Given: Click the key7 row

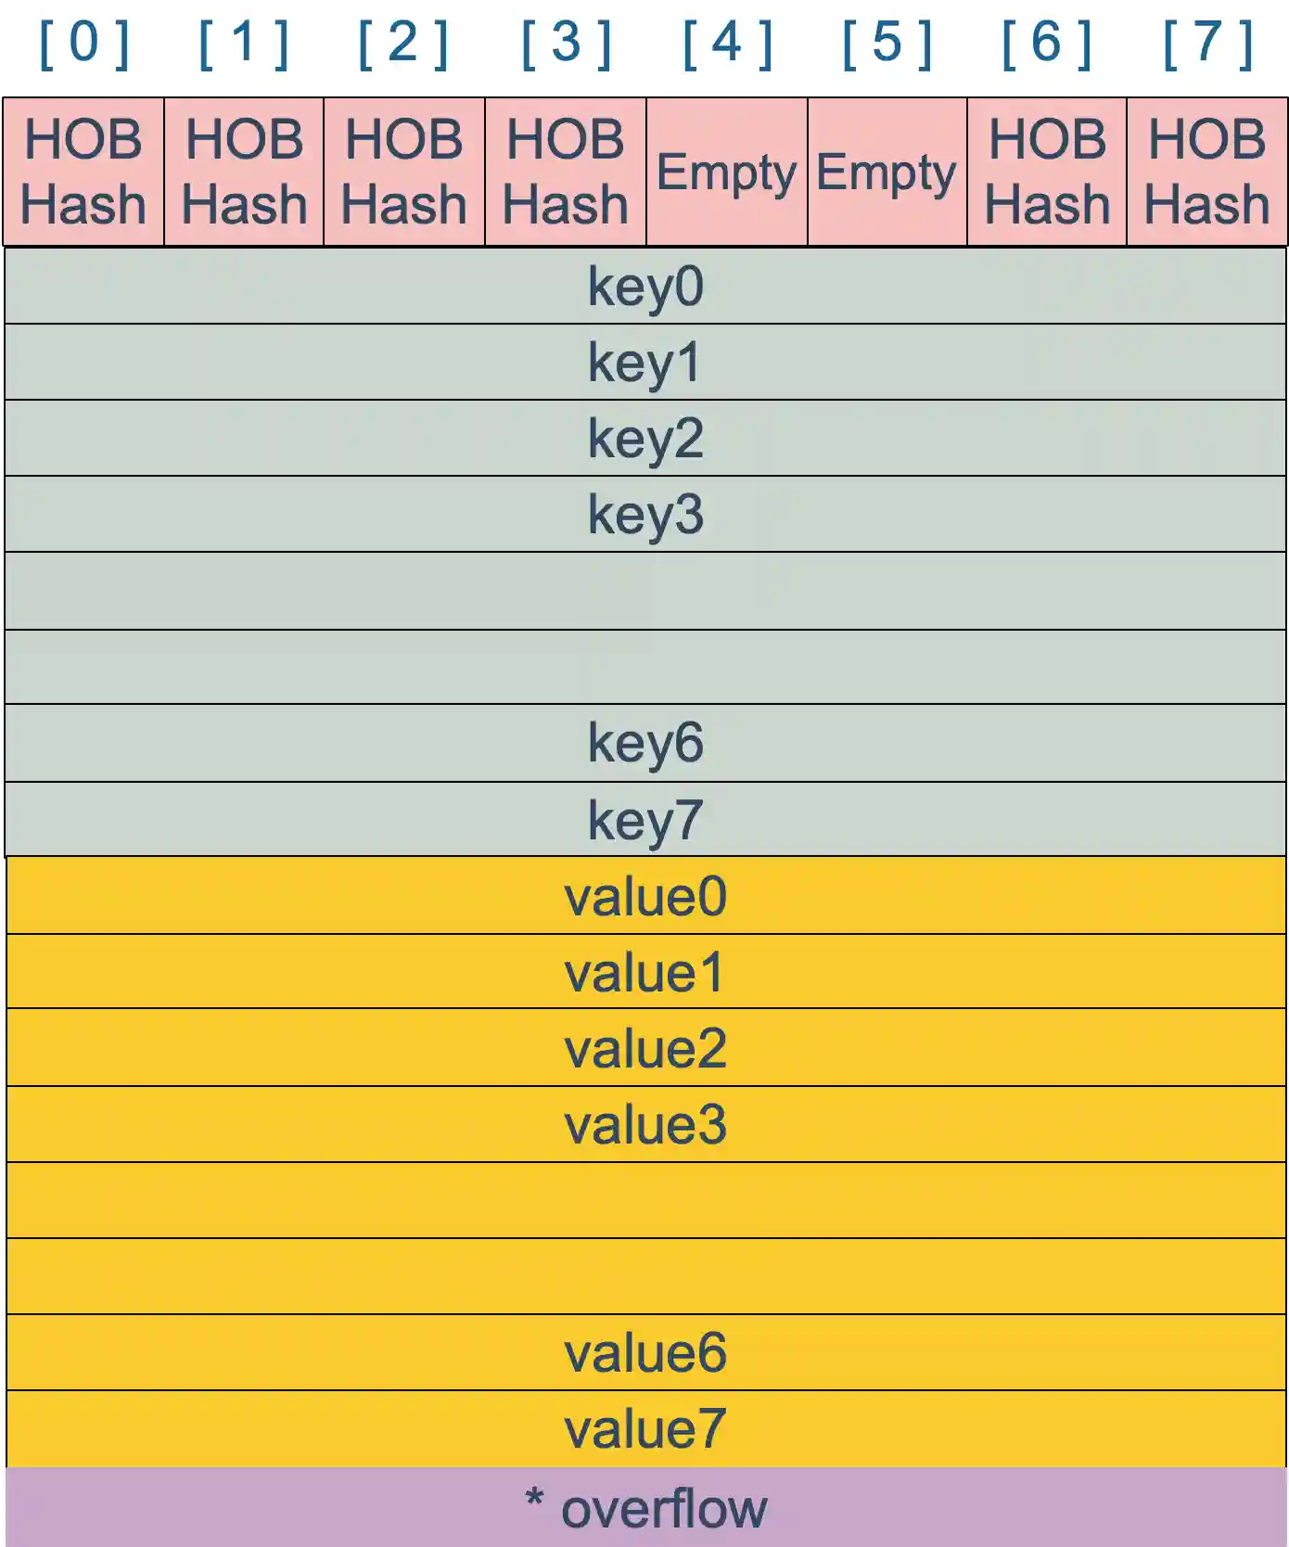Looking at the screenshot, I should click(645, 820).
